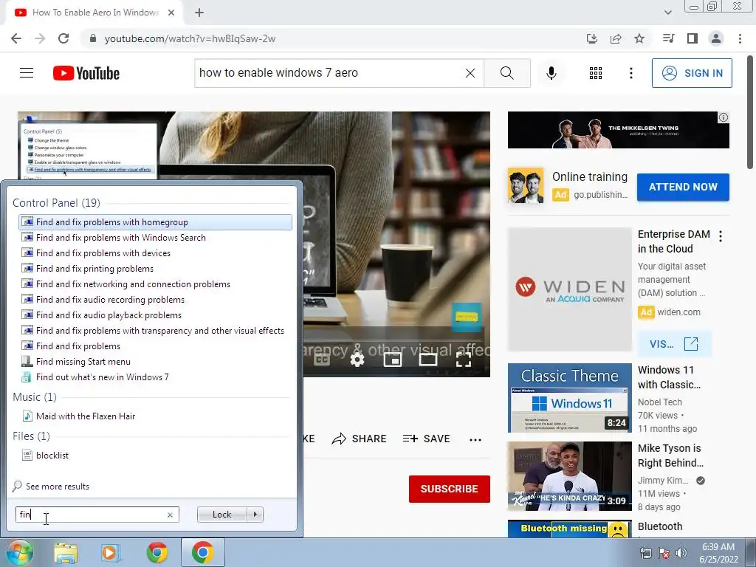Subscribe to the channel

pyautogui.click(x=450, y=489)
